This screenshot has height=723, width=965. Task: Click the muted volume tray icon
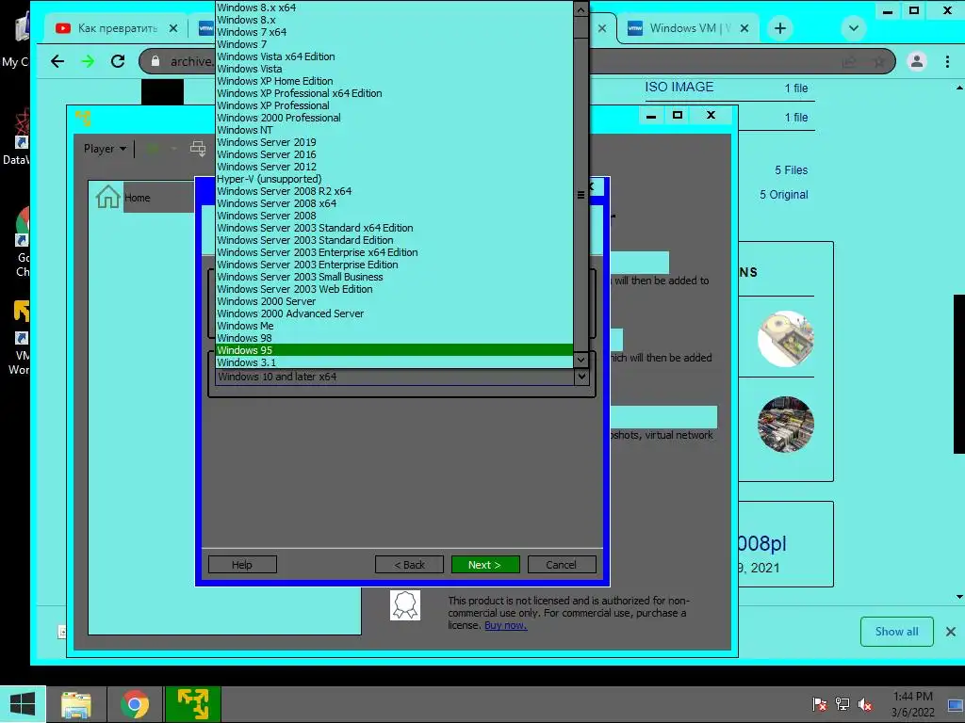(865, 704)
